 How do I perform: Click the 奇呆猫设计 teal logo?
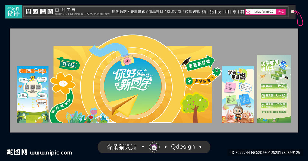[13, 12]
